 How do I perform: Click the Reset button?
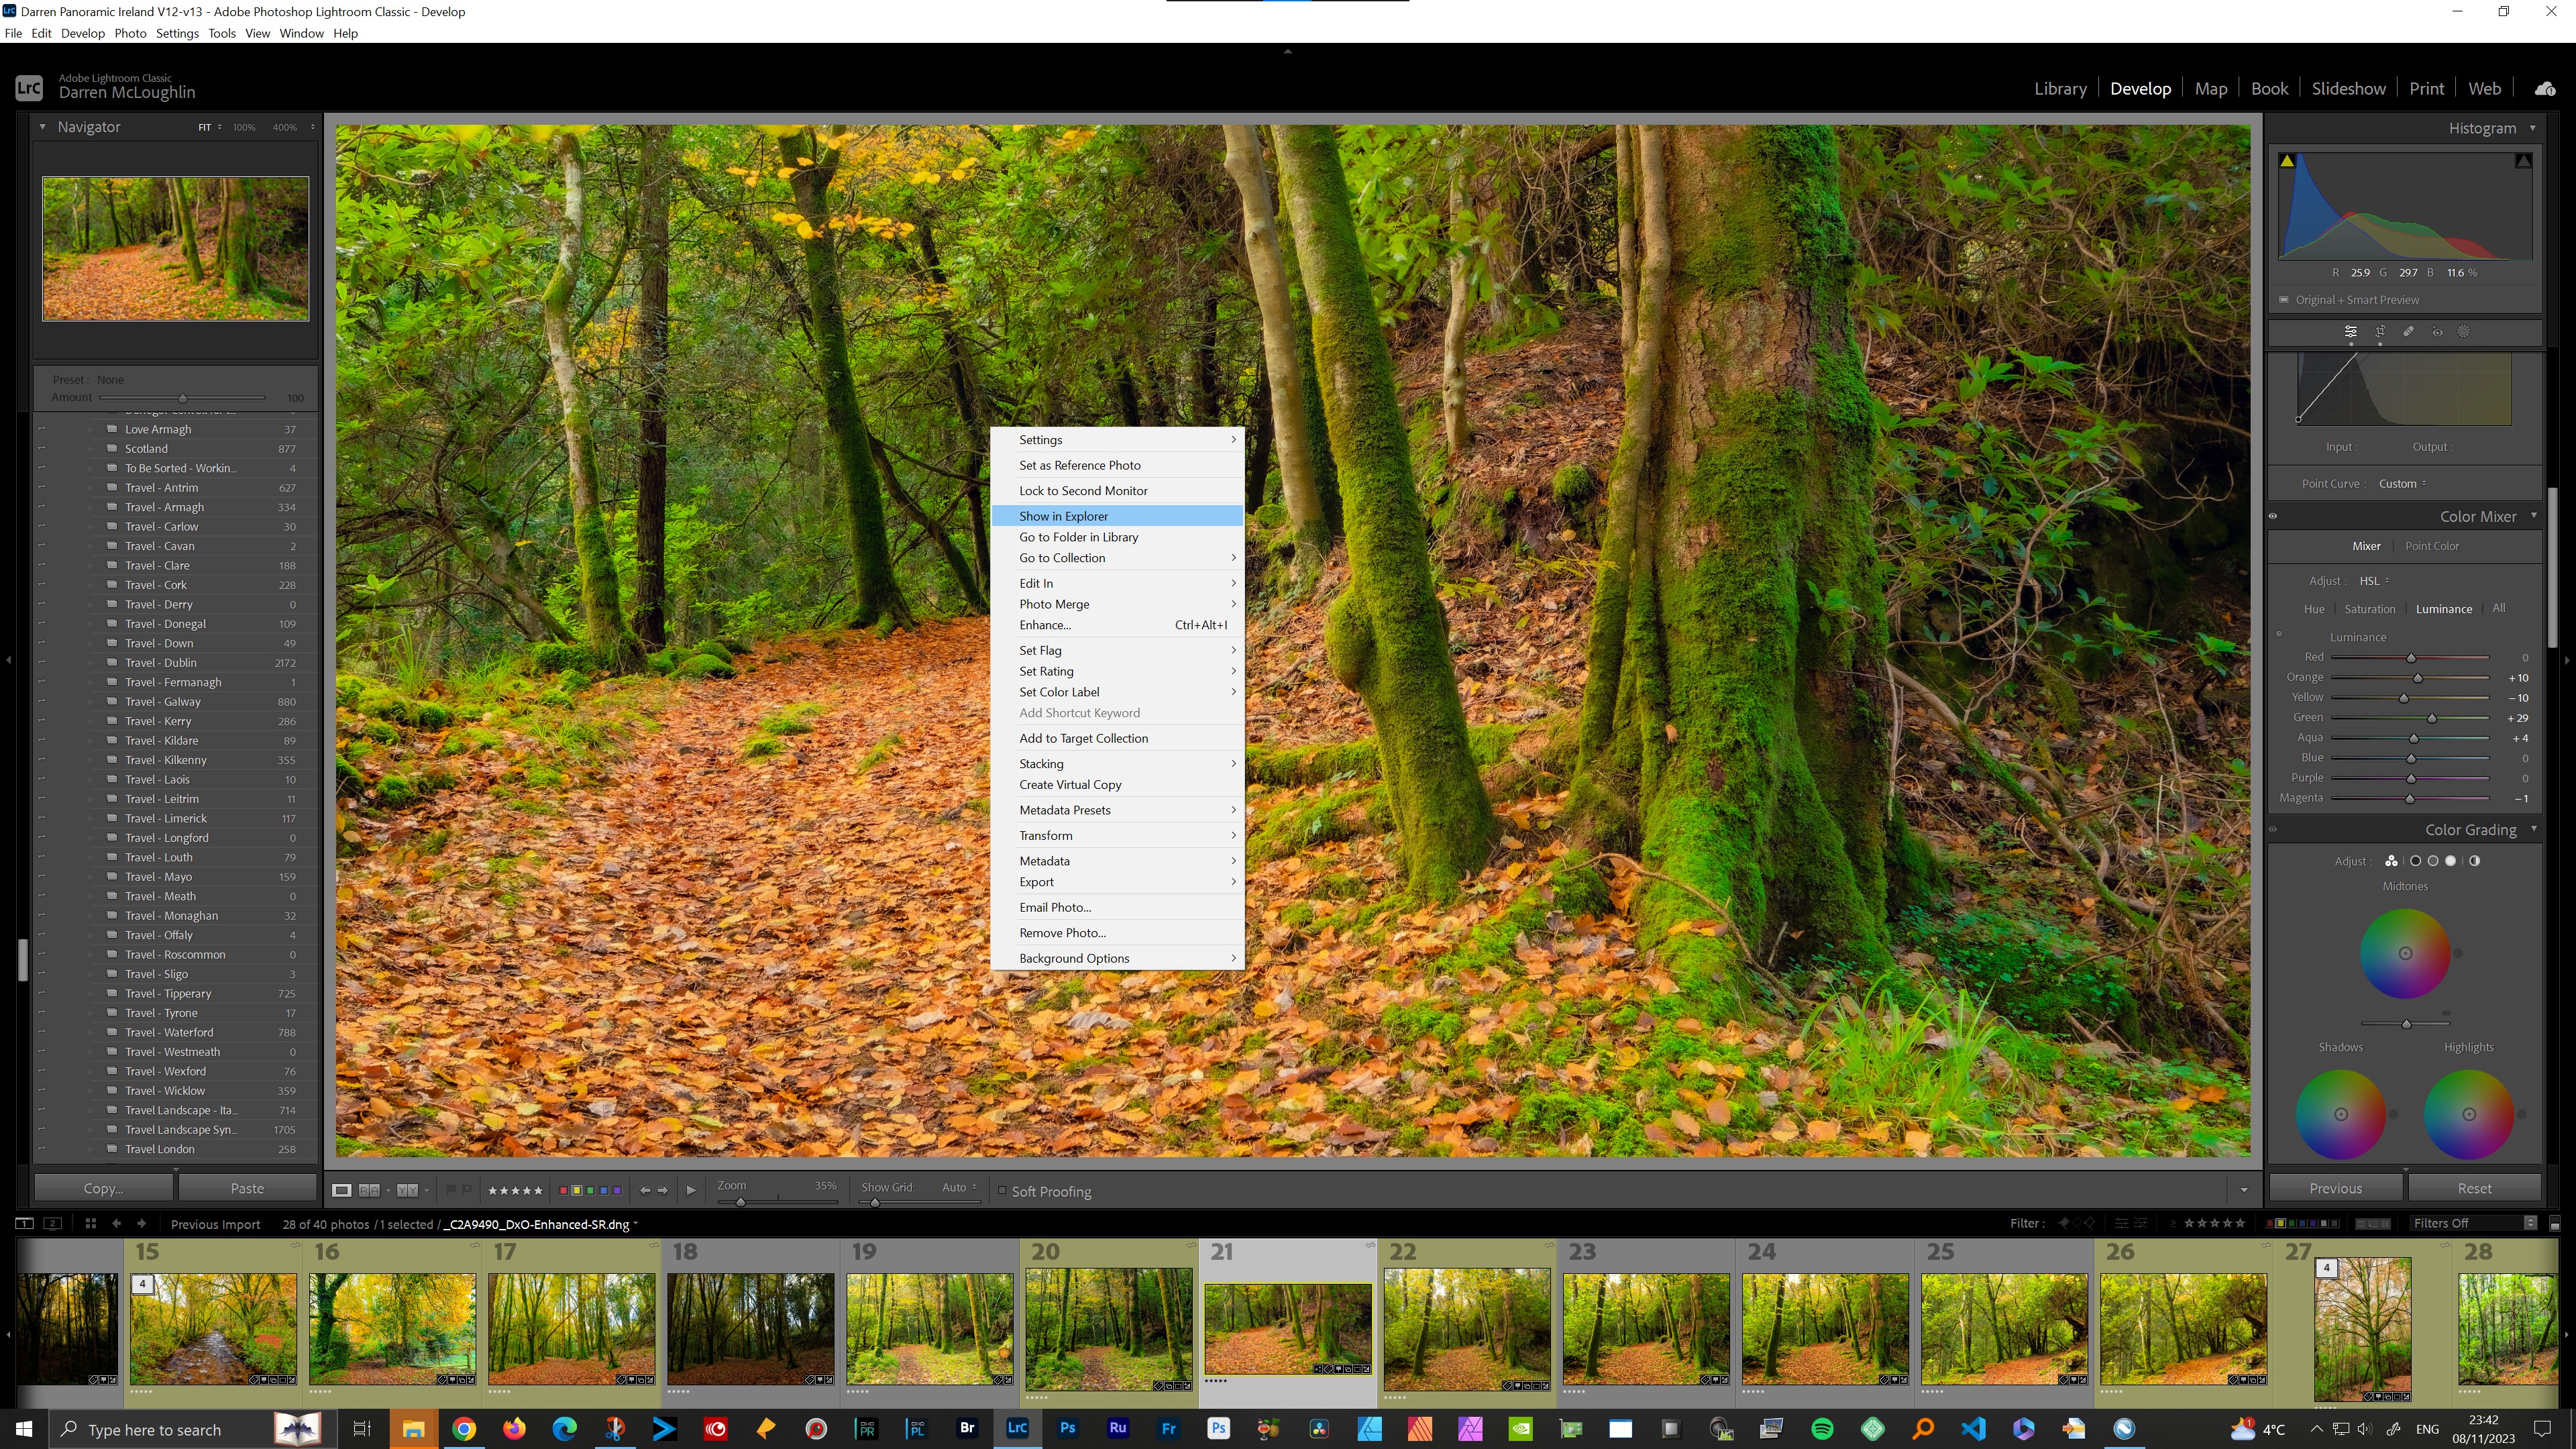click(2474, 1188)
